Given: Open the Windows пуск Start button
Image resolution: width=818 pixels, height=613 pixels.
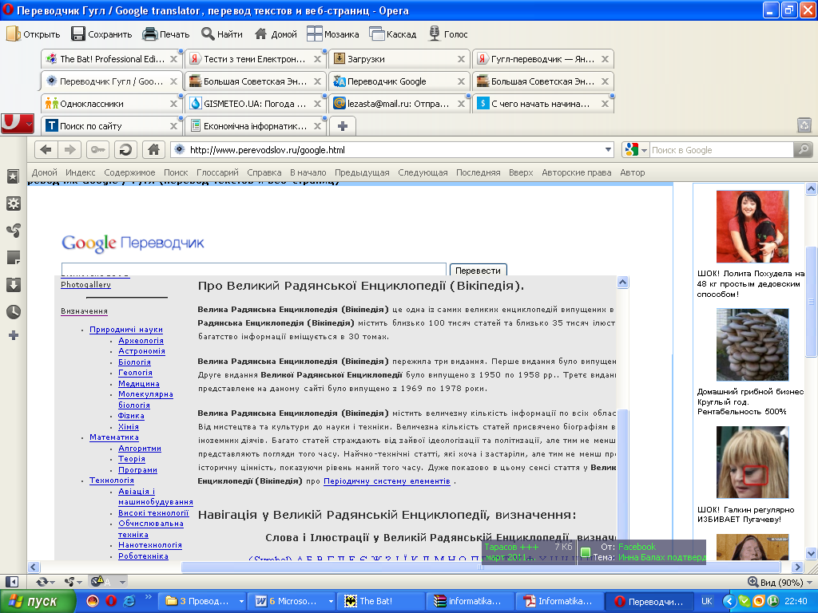Looking at the screenshot, I should pyautogui.click(x=38, y=601).
